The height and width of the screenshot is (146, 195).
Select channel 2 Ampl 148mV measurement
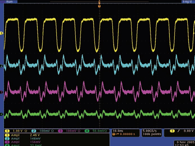coord(25,139)
